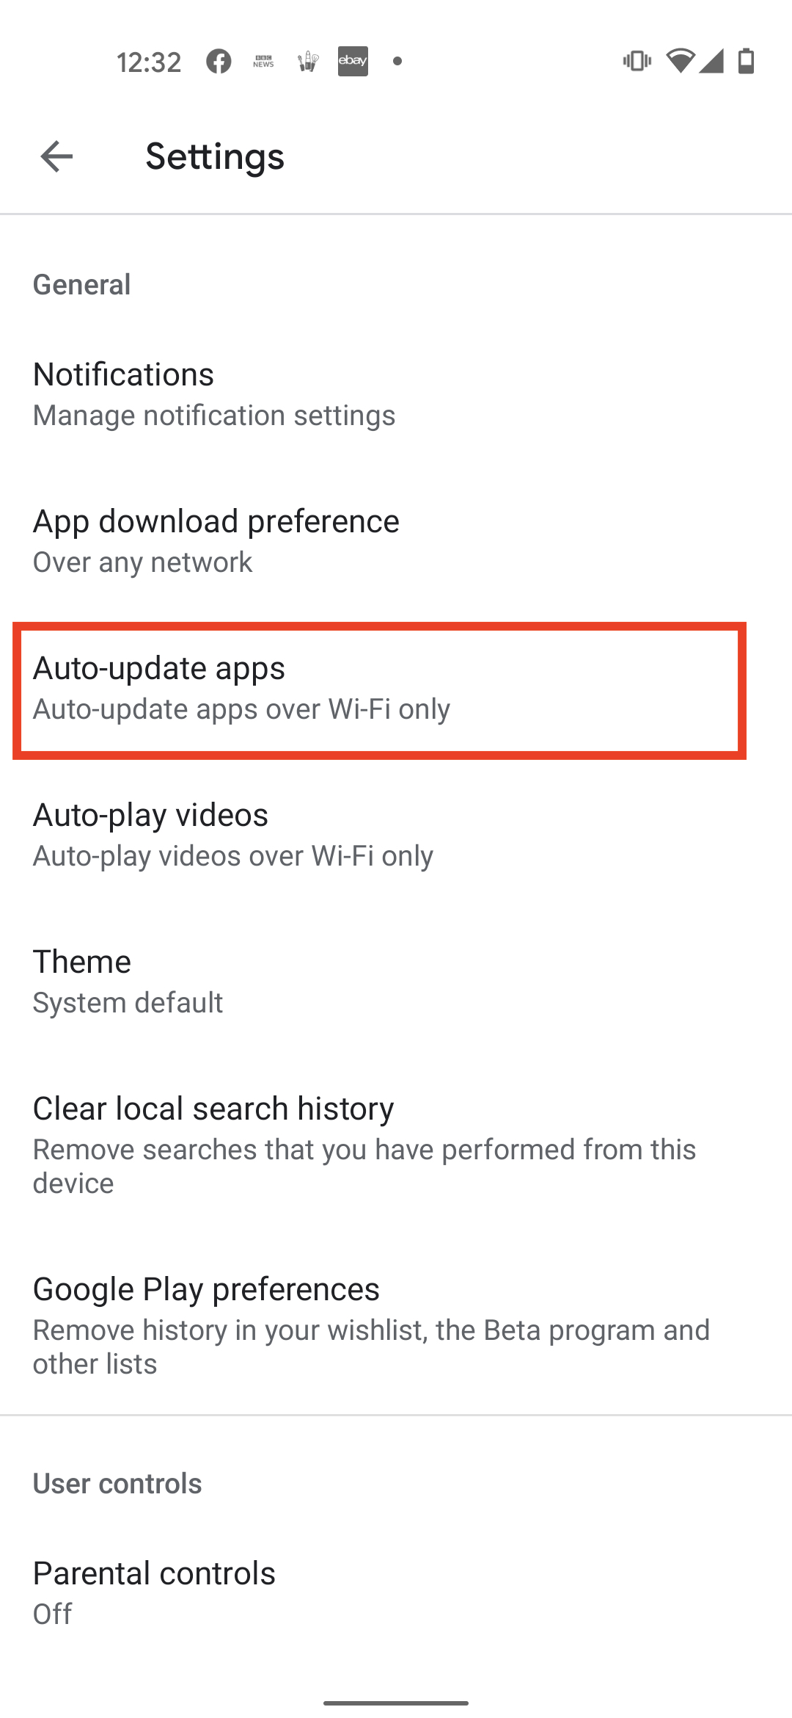Image resolution: width=792 pixels, height=1718 pixels.
Task: Tap the mobile signal strength icon
Action: click(711, 61)
